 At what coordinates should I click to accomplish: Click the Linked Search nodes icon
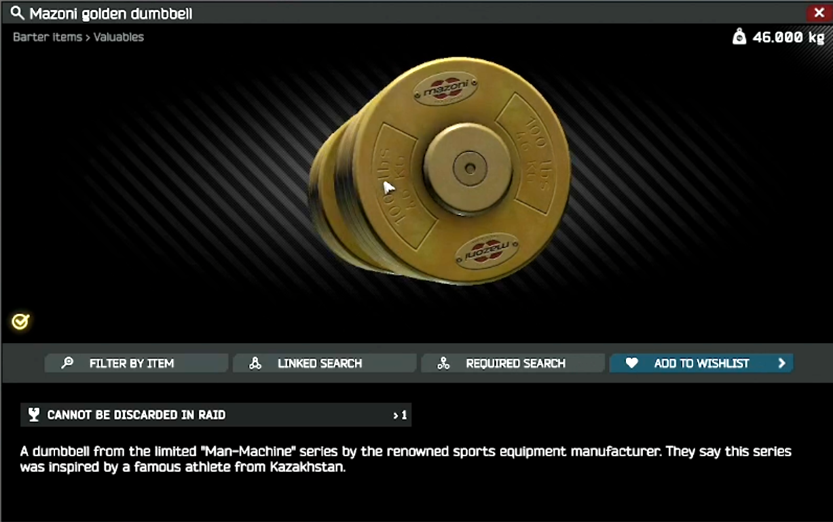click(x=255, y=363)
